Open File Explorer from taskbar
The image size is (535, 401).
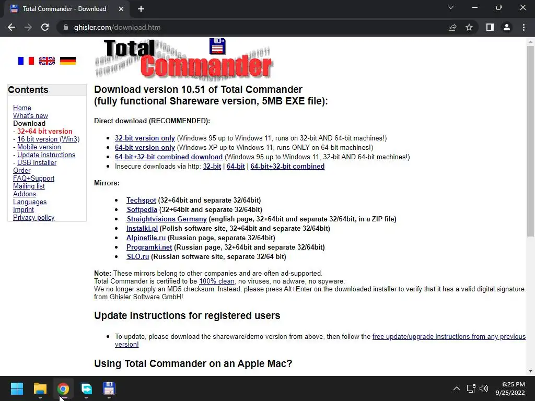coord(40,388)
